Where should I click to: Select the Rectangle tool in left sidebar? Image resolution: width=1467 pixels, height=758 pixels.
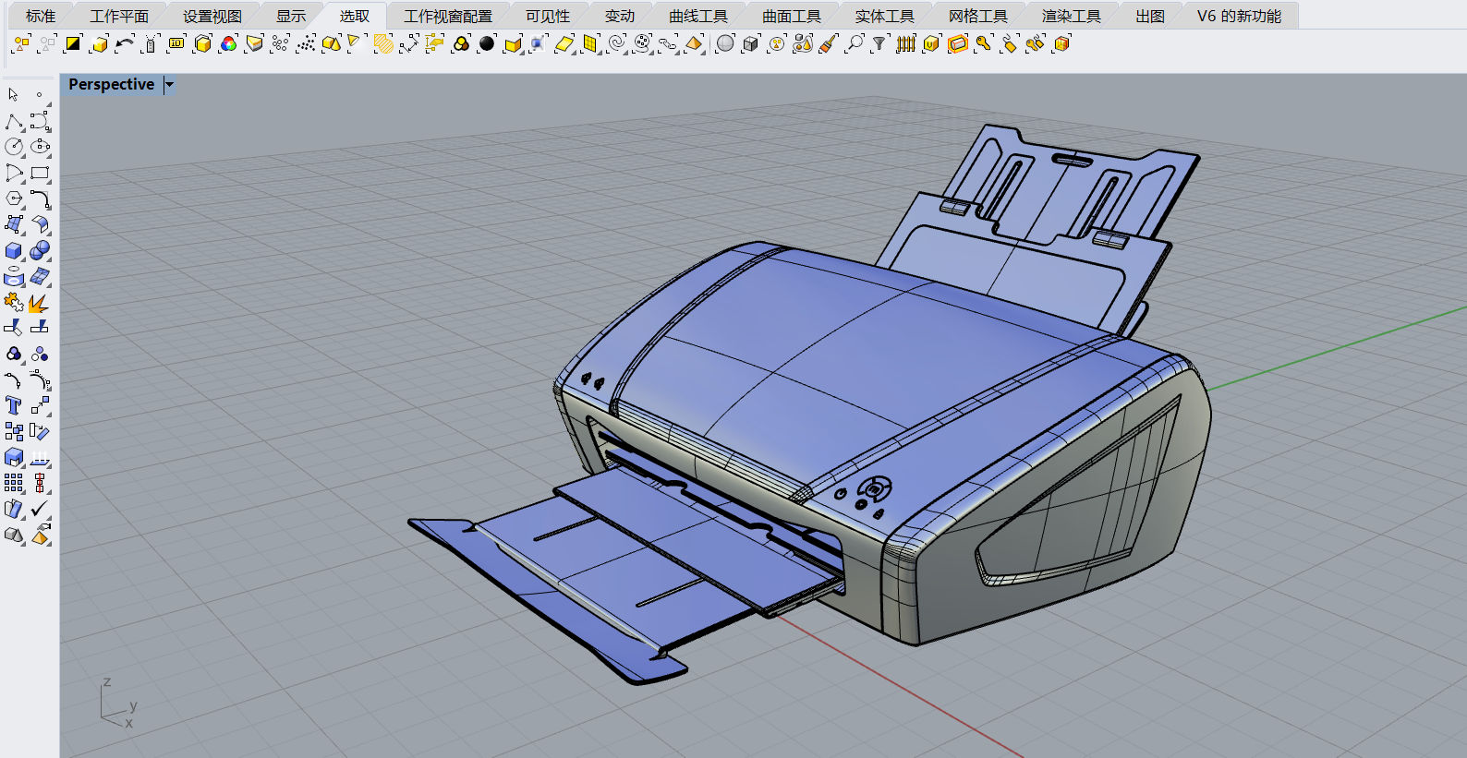tap(40, 173)
